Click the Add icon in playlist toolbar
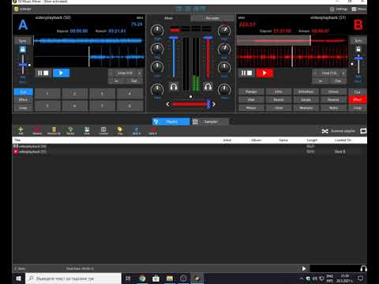This screenshot has width=379, height=284. (21, 130)
